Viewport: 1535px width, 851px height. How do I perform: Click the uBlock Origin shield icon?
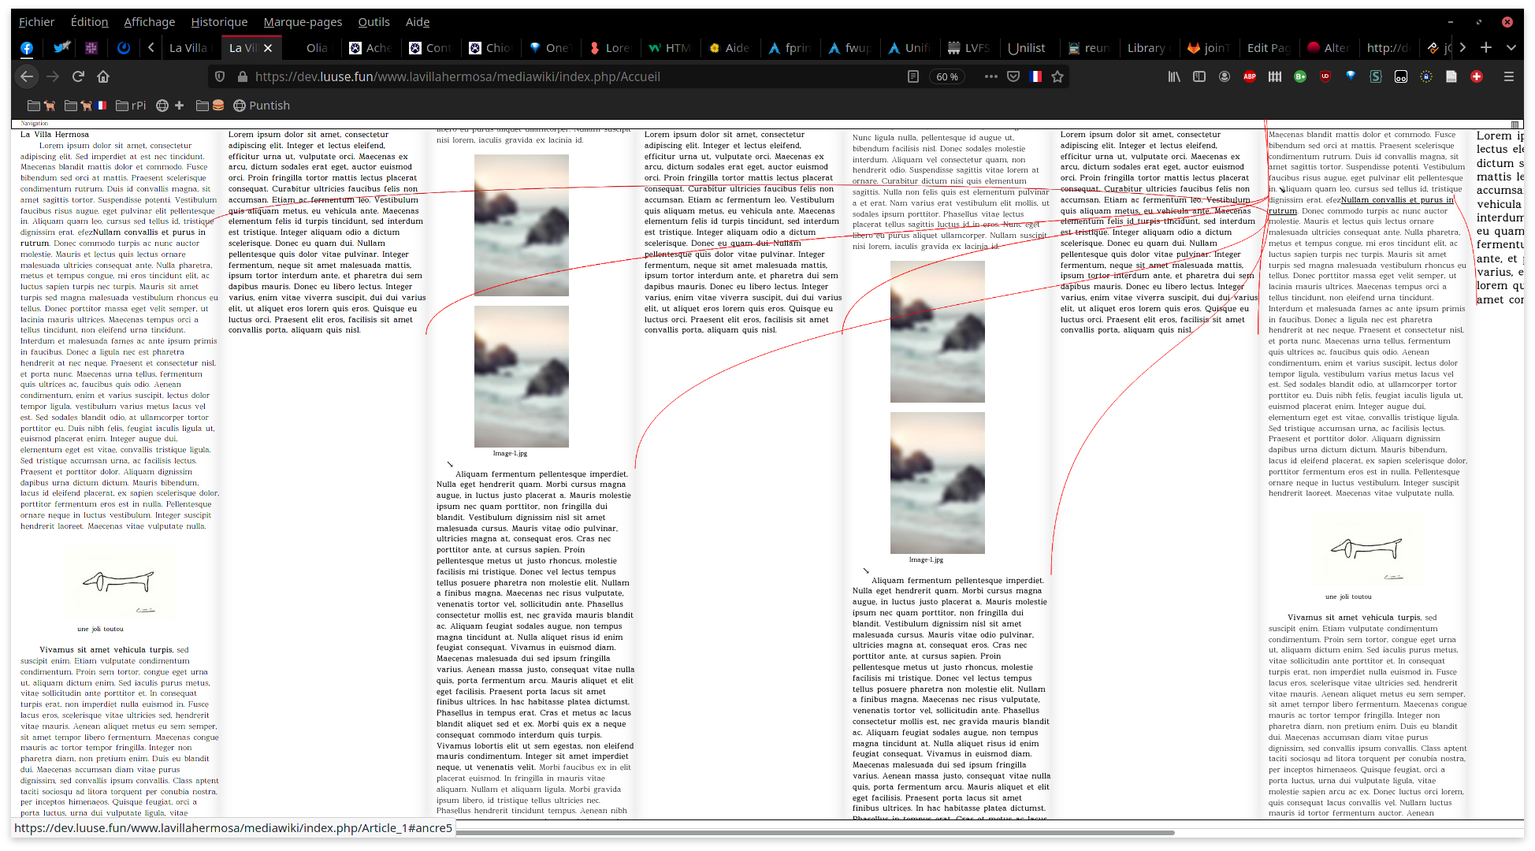tap(1325, 76)
